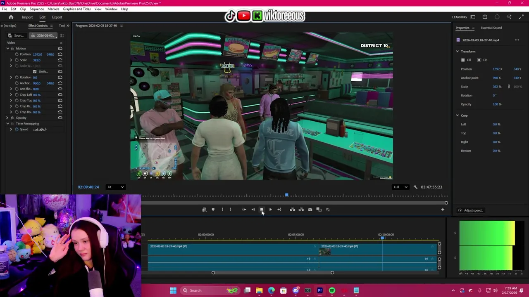Click the Mark Out bracket icon

coord(230,210)
